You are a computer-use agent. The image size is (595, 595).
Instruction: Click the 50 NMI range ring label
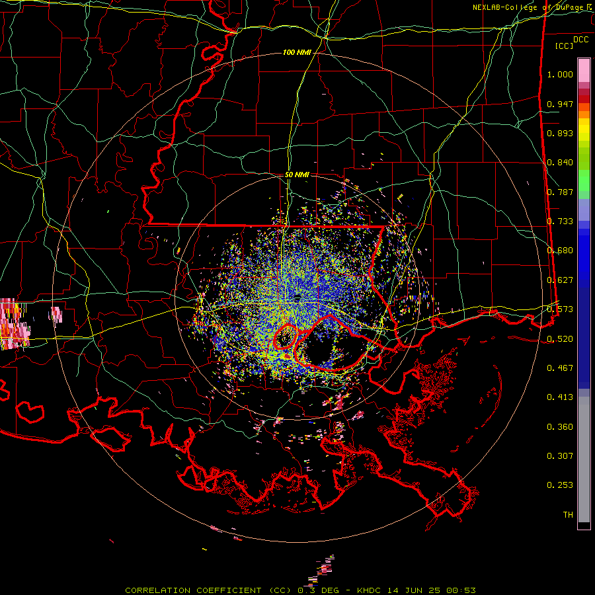point(297,175)
